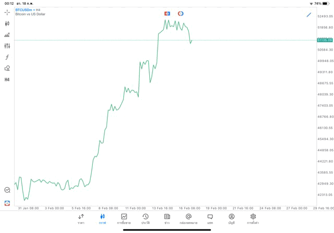Click the red-blue square icon above chart

[167, 14]
